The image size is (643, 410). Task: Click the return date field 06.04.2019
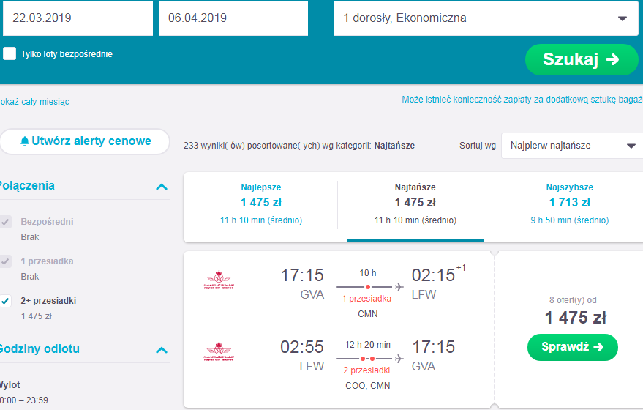coord(233,18)
